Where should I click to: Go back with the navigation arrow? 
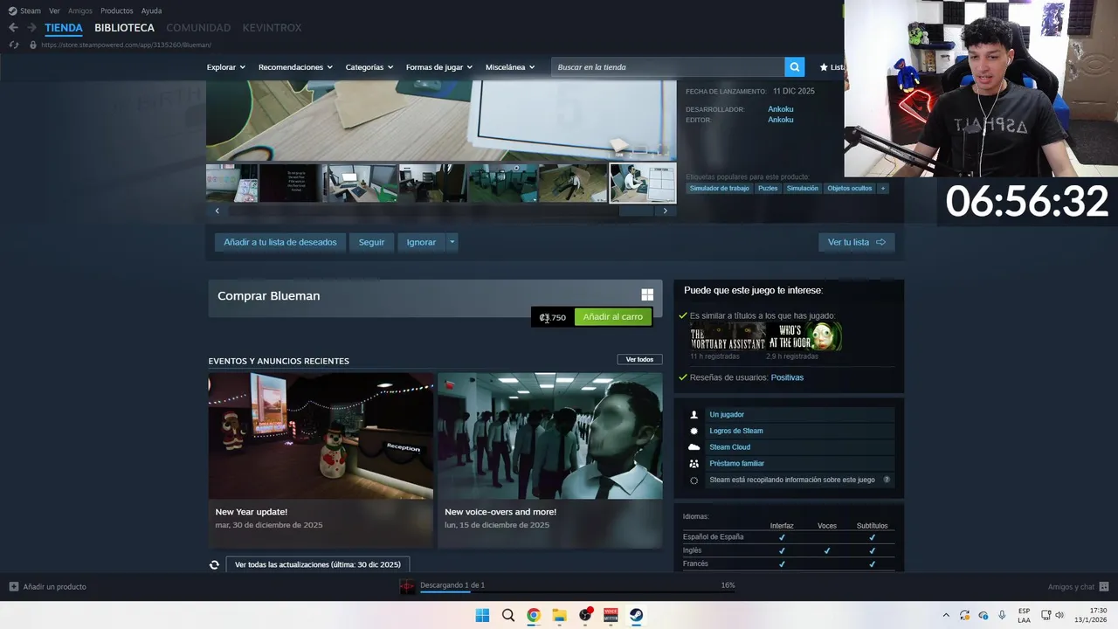coord(13,28)
